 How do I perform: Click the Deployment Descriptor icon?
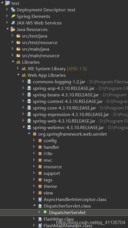point(13,10)
